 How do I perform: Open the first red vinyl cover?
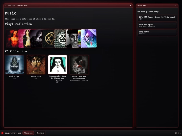tap(12, 38)
